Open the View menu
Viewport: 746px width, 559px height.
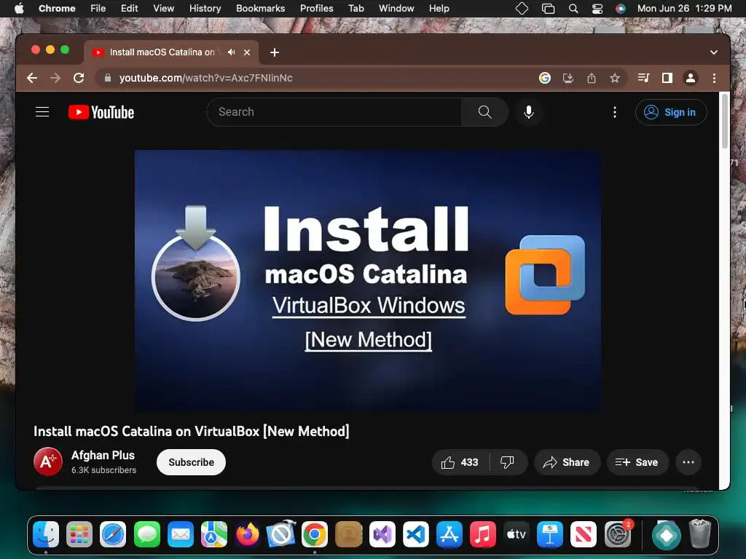(x=164, y=9)
